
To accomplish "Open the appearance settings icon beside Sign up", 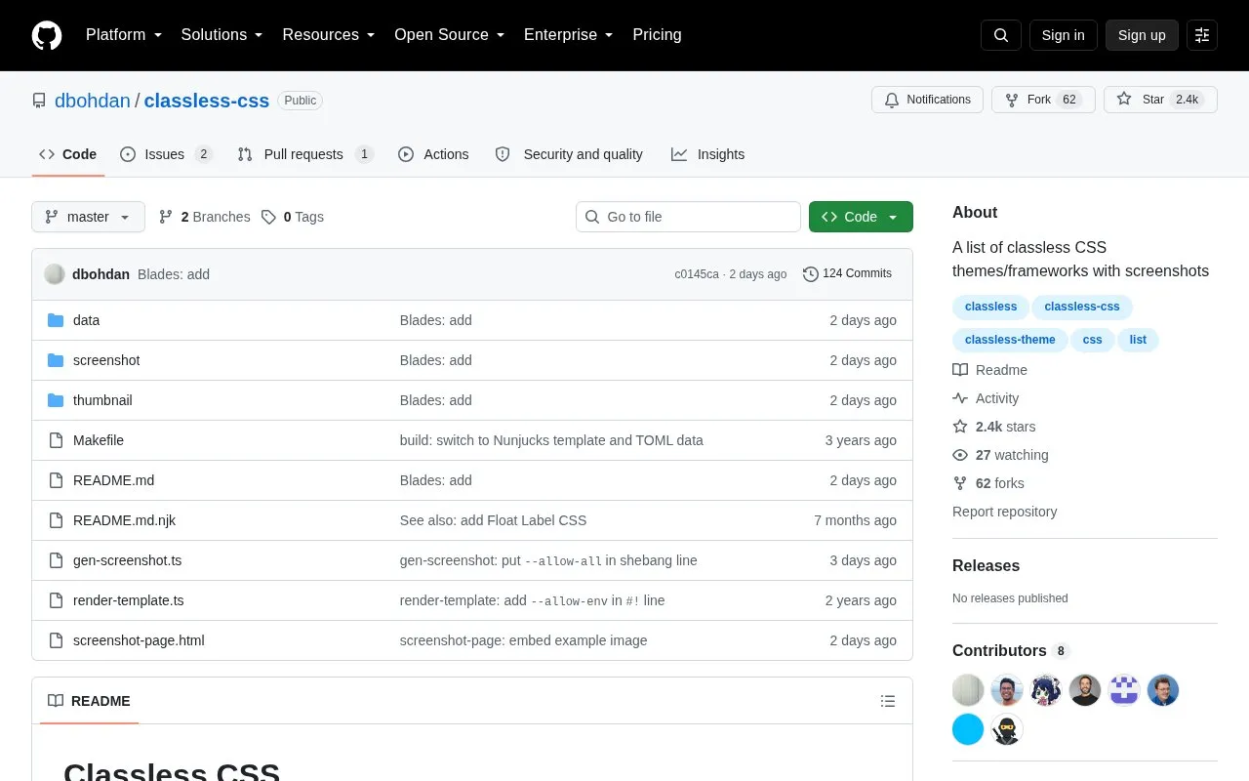I will tap(1202, 35).
